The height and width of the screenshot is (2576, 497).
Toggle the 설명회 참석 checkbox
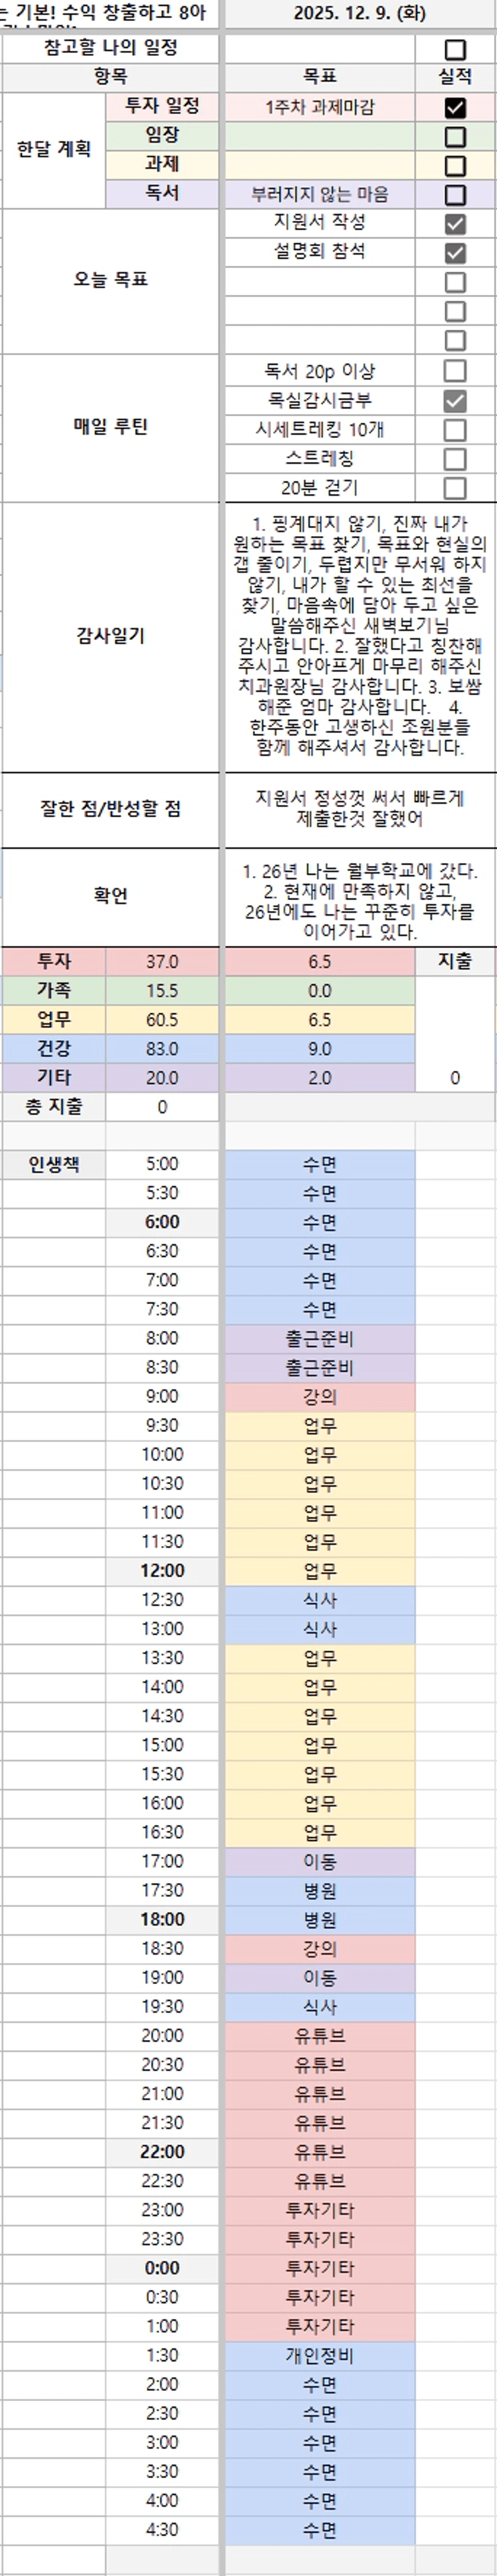(455, 252)
